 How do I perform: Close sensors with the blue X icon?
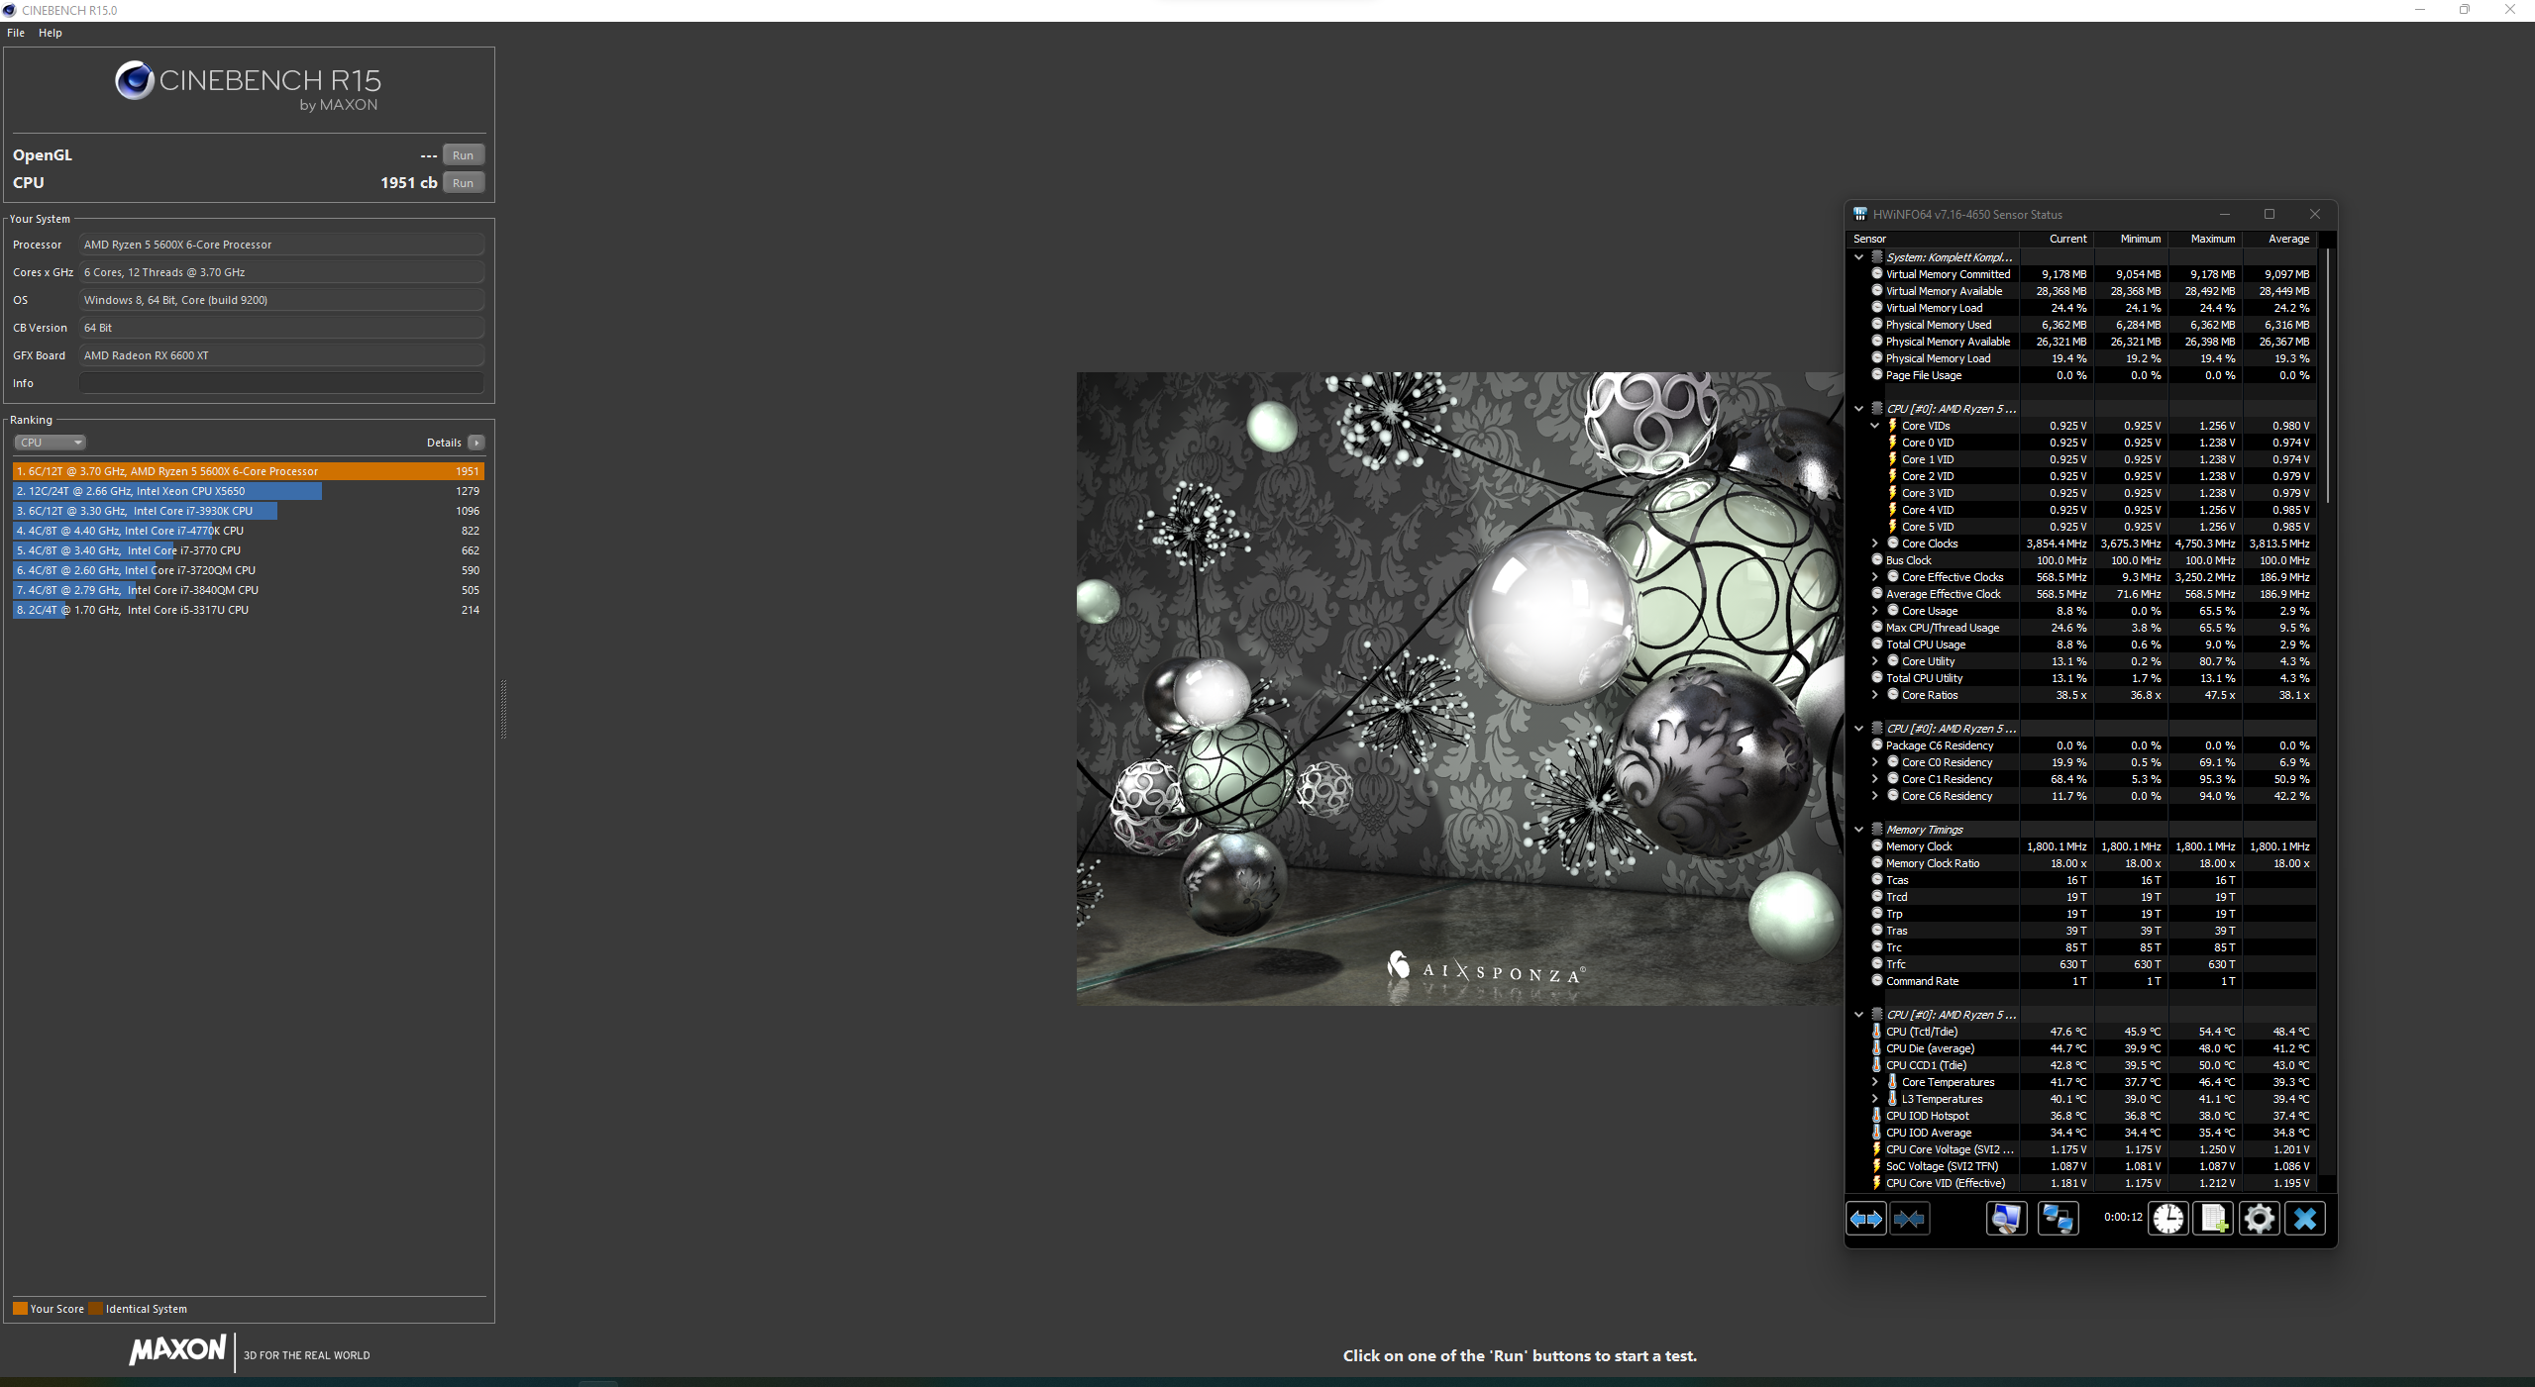pos(2305,1219)
